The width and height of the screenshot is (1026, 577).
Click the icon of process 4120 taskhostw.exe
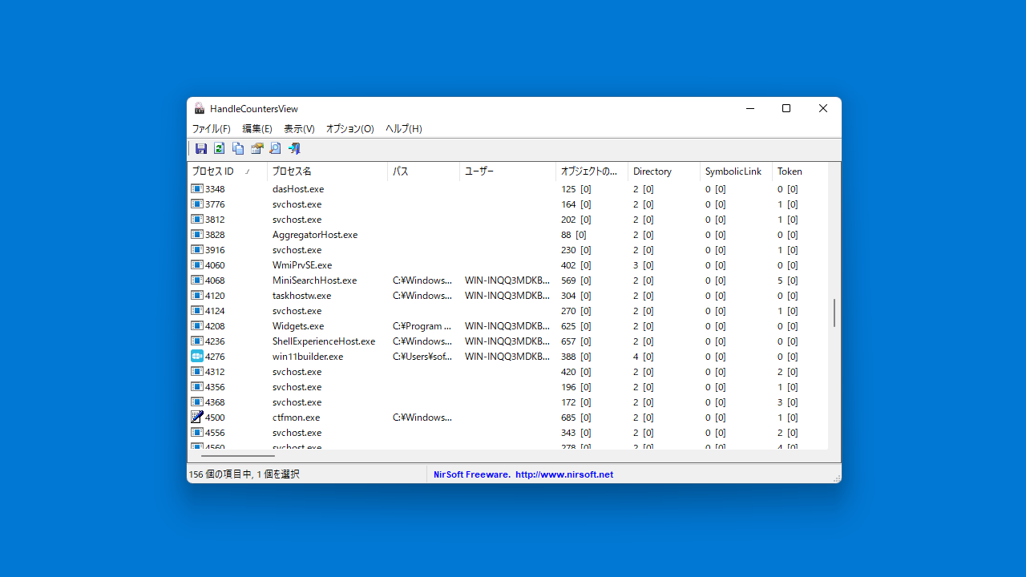197,295
